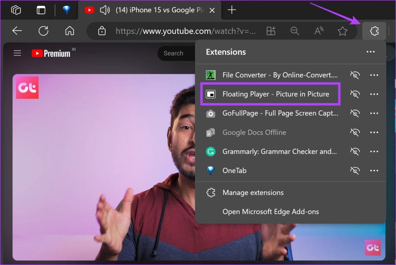Click Manage extensions
396x265 pixels.
tap(253, 192)
